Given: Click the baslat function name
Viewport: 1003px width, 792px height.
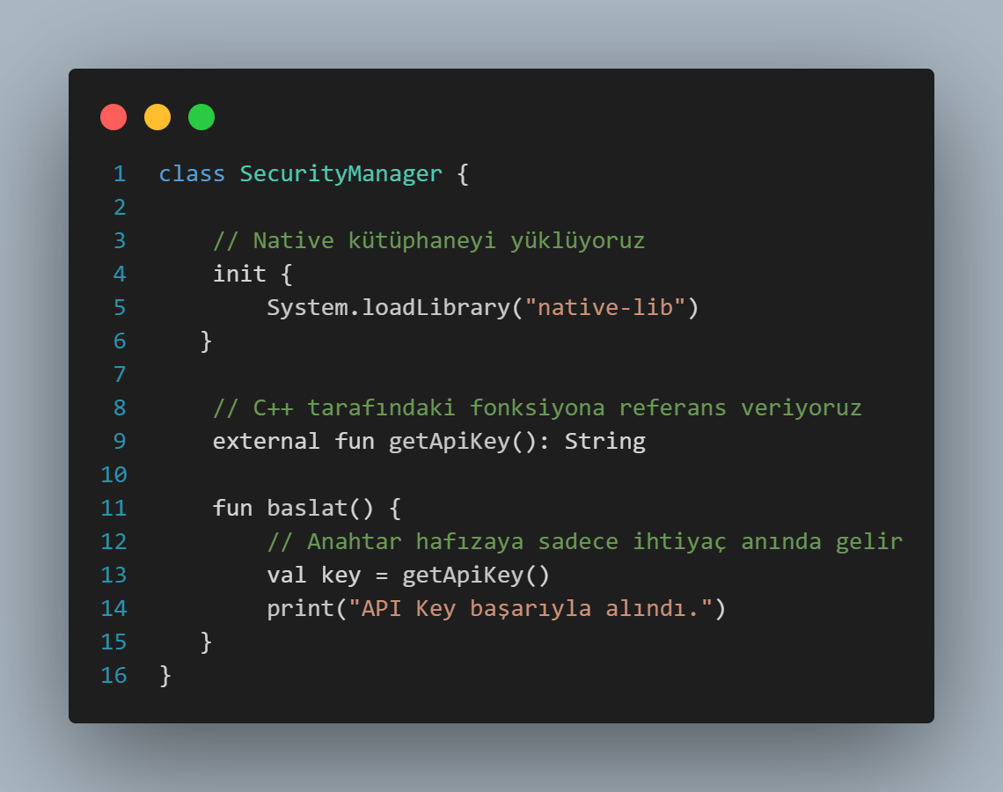Looking at the screenshot, I should pyautogui.click(x=307, y=509).
